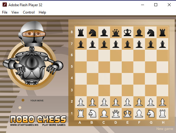Select the black bishop on C8
The image size is (176, 133).
[104, 32]
